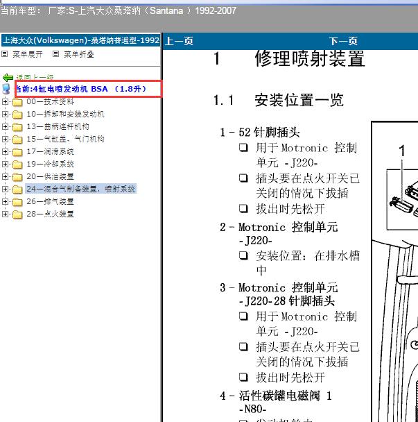Click the green back arrow icon
This screenshot has width=418, height=422.
8,78
